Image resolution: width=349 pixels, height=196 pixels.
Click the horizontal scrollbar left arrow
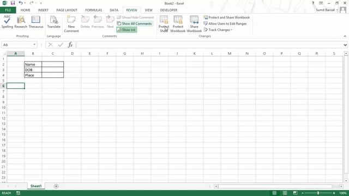click(x=216, y=186)
